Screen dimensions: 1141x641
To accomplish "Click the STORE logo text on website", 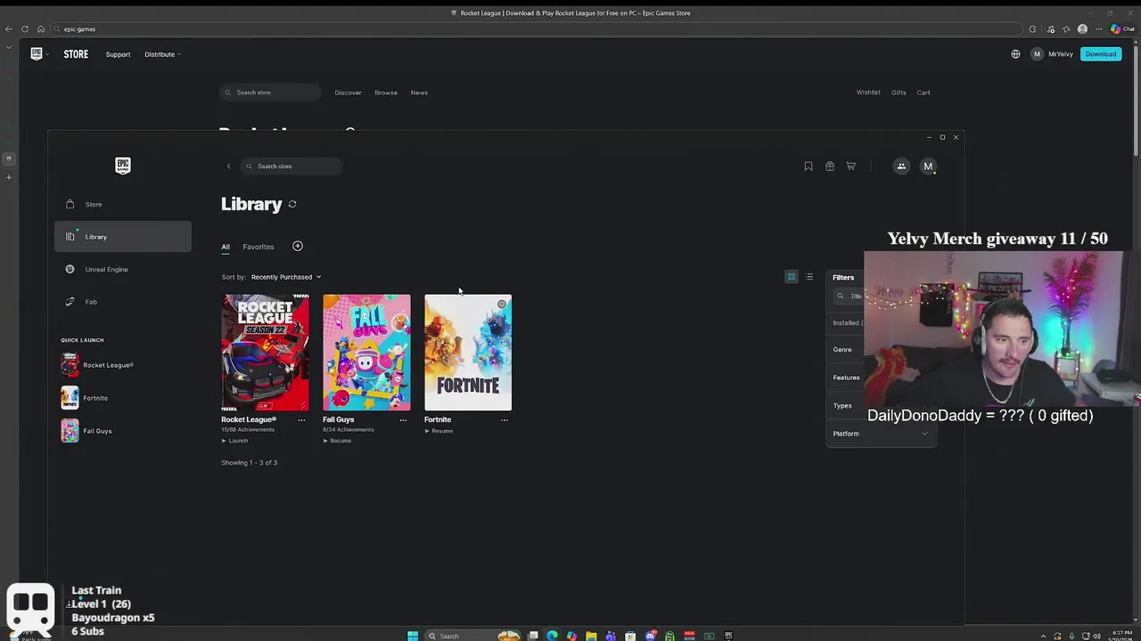I will 76,54.
